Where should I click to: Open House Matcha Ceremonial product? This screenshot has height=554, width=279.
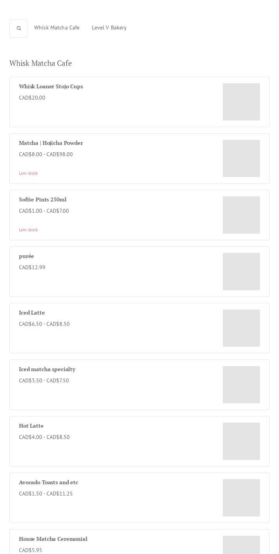(x=53, y=539)
